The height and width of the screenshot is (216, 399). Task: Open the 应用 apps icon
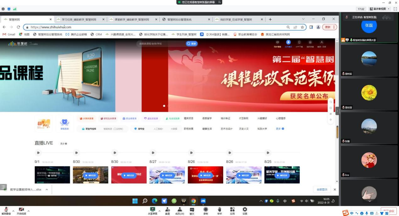tap(232, 209)
